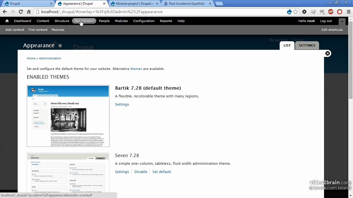Open the Content admin menu
Screen dimensions: 353x198
[43, 21]
